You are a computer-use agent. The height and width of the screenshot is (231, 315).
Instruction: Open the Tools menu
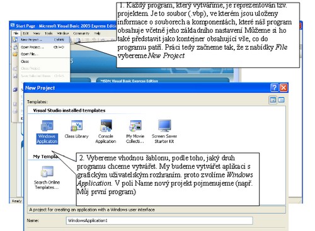coord(49,33)
